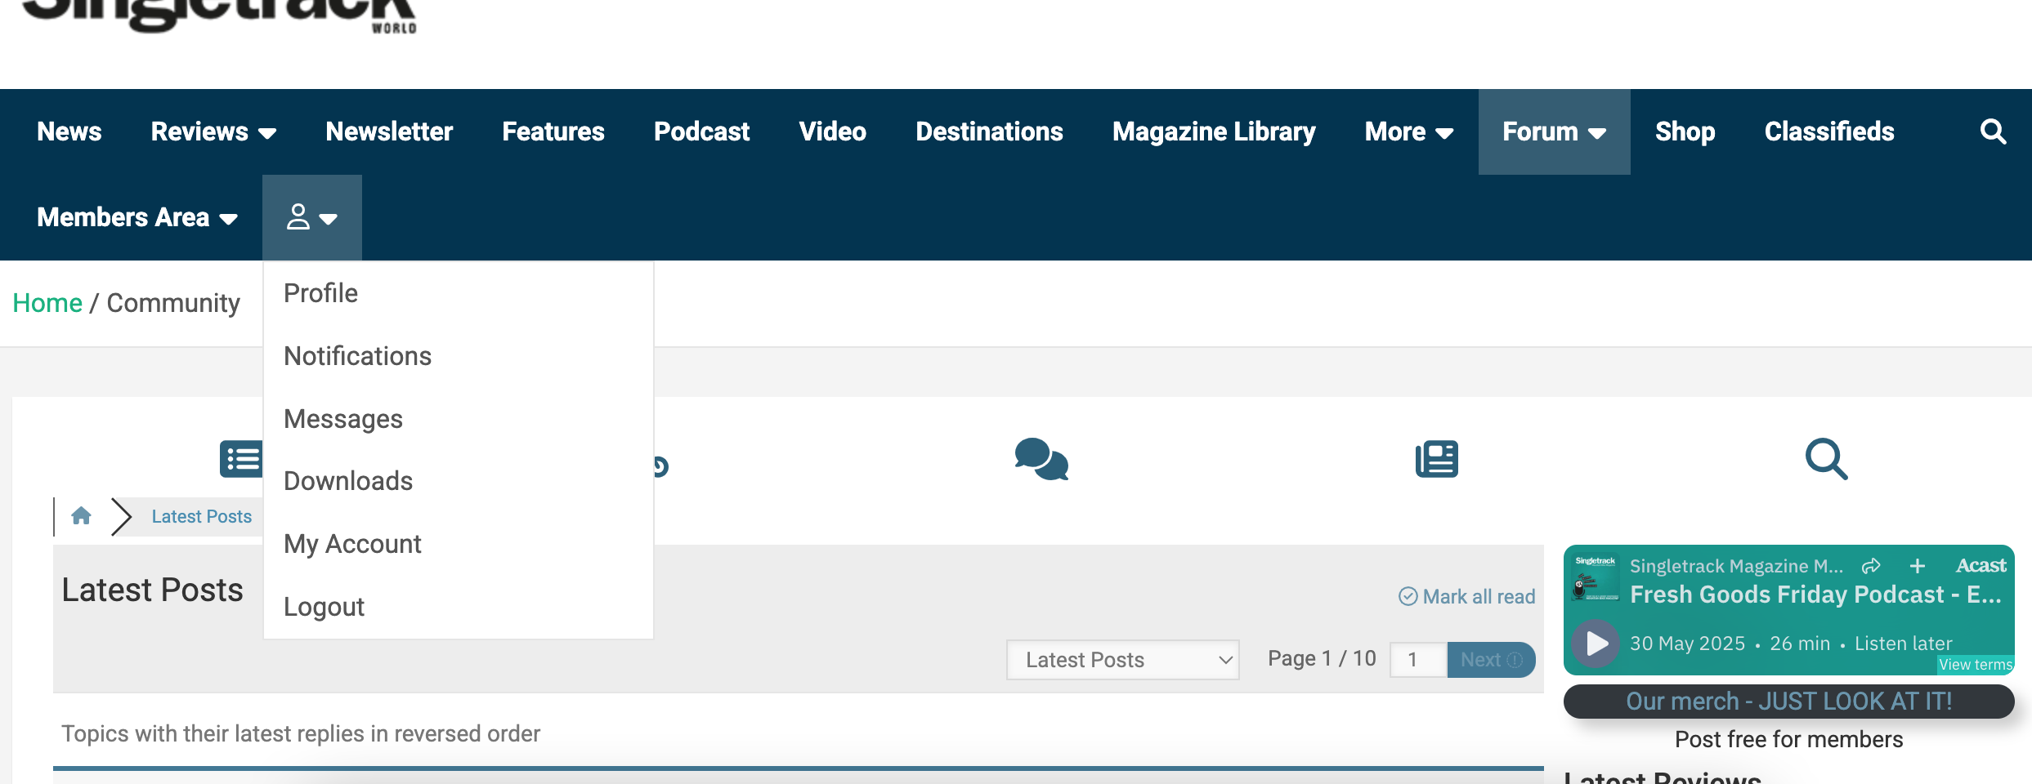Select Notifications from the user menu
Viewport: 2032px width, 784px height.
coord(357,356)
